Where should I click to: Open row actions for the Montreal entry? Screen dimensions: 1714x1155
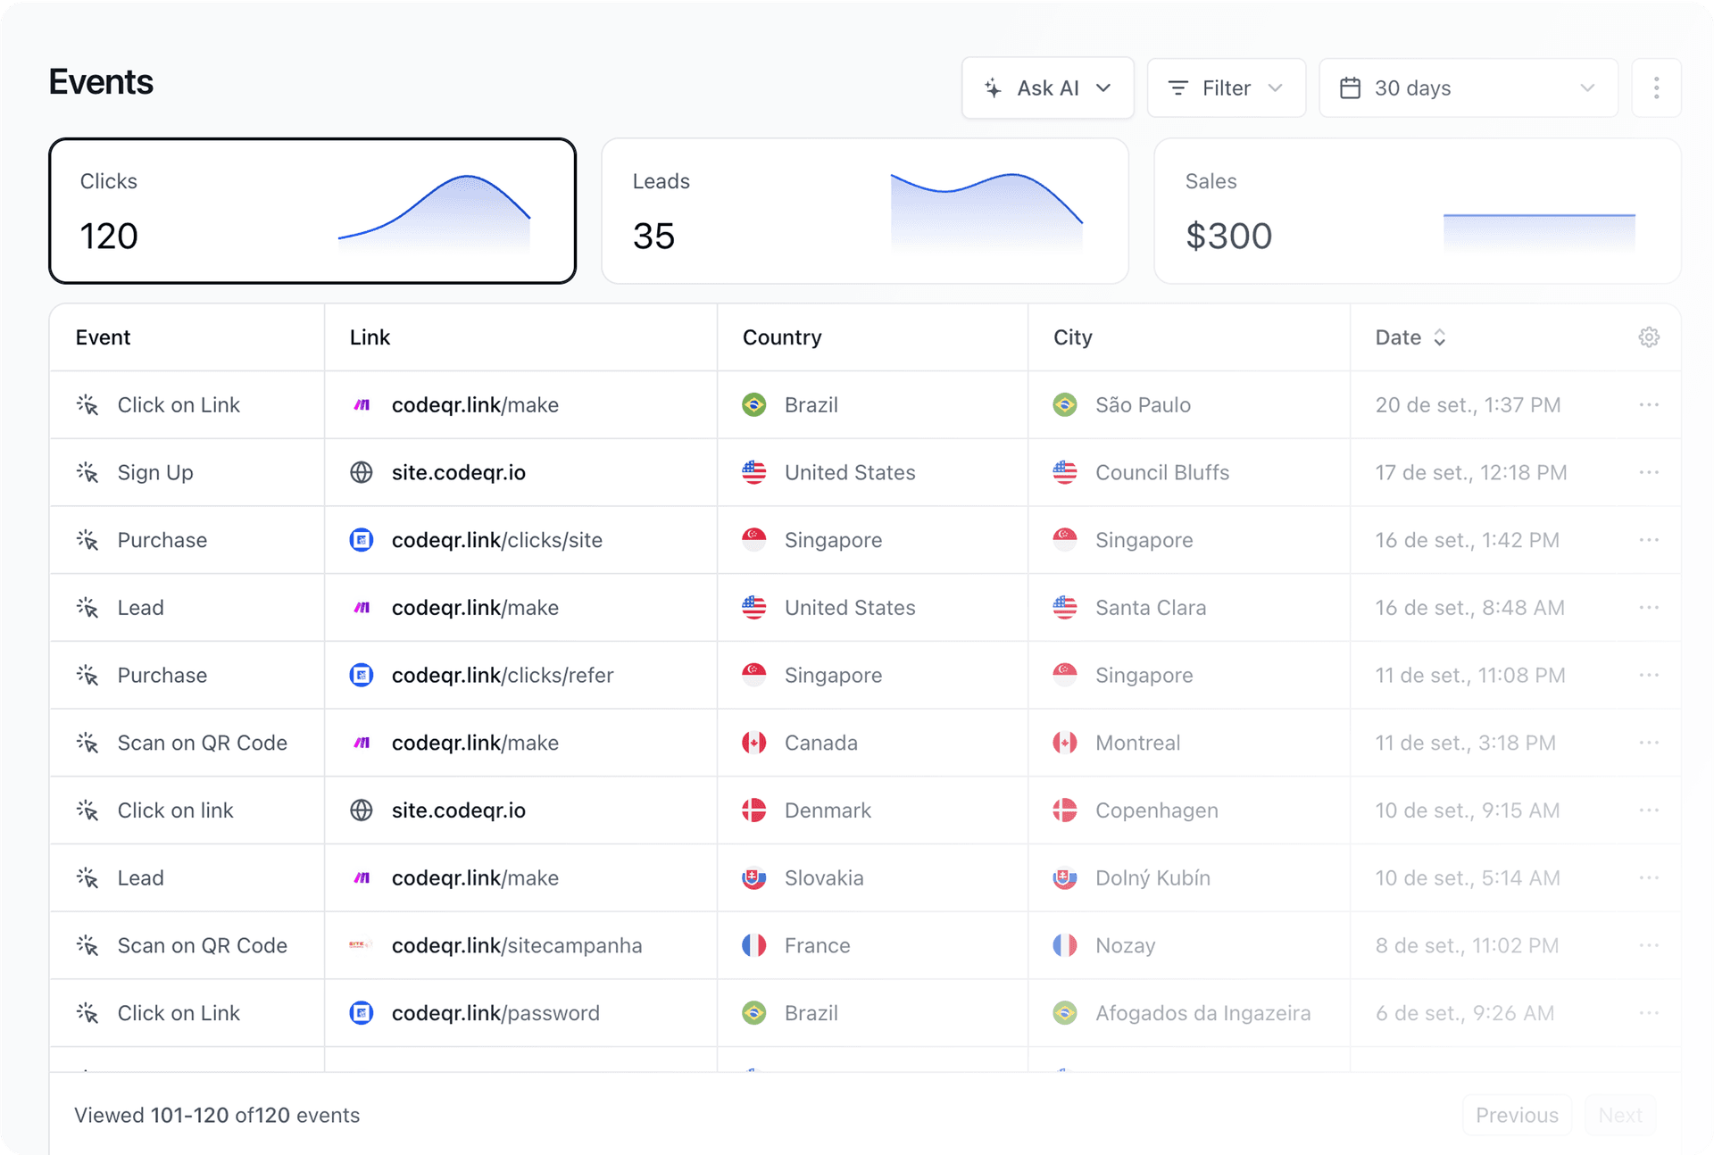pos(1647,742)
